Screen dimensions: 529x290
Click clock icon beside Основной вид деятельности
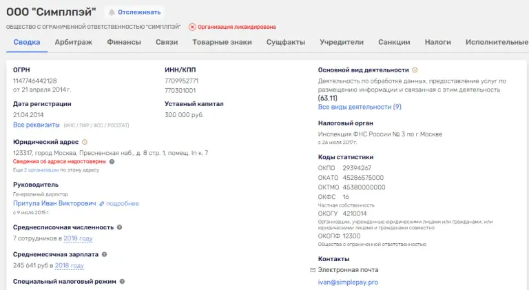tap(415, 70)
